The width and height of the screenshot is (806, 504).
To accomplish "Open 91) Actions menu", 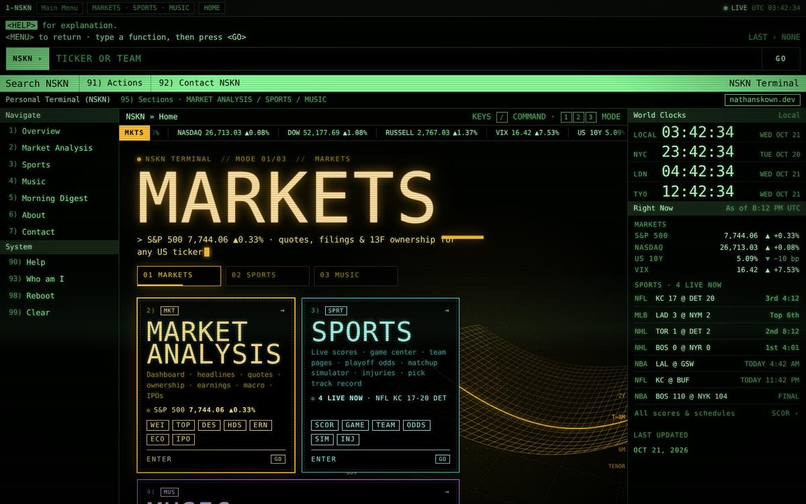I will tap(115, 83).
